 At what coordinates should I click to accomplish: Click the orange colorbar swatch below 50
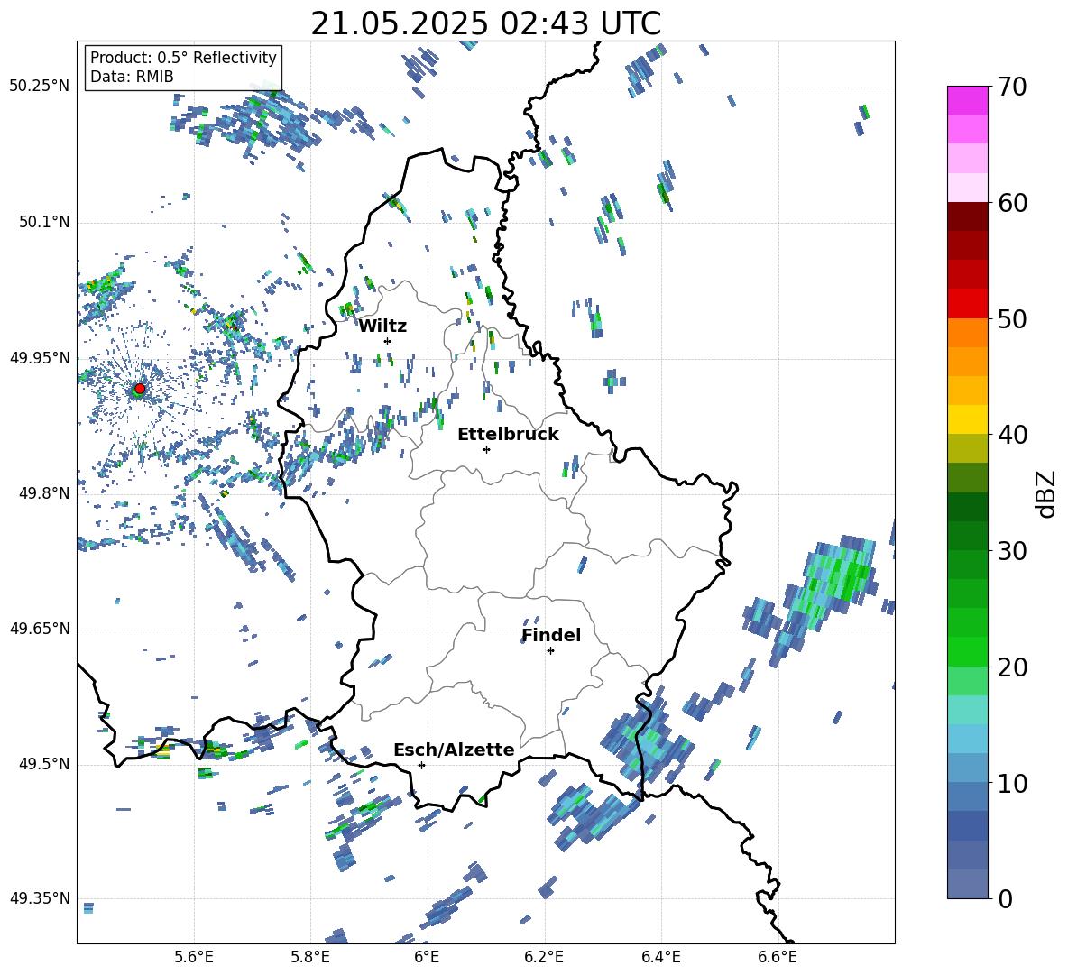pyautogui.click(x=967, y=333)
